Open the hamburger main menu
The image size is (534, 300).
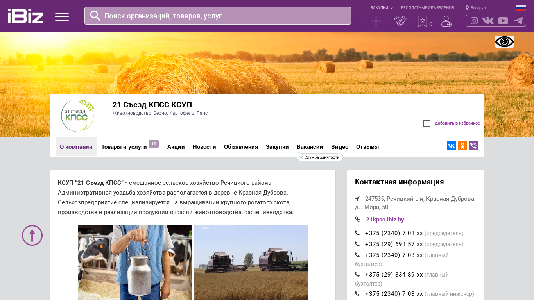point(62,16)
